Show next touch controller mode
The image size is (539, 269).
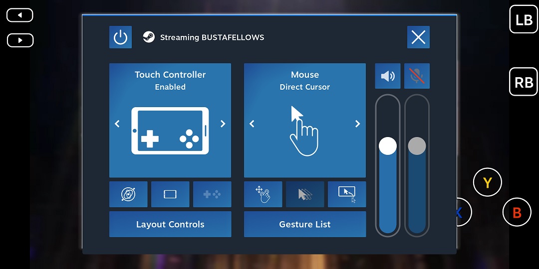click(x=223, y=124)
